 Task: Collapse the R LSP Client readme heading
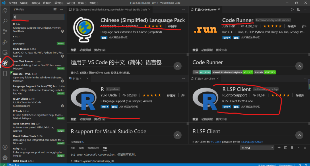(x=299, y=135)
